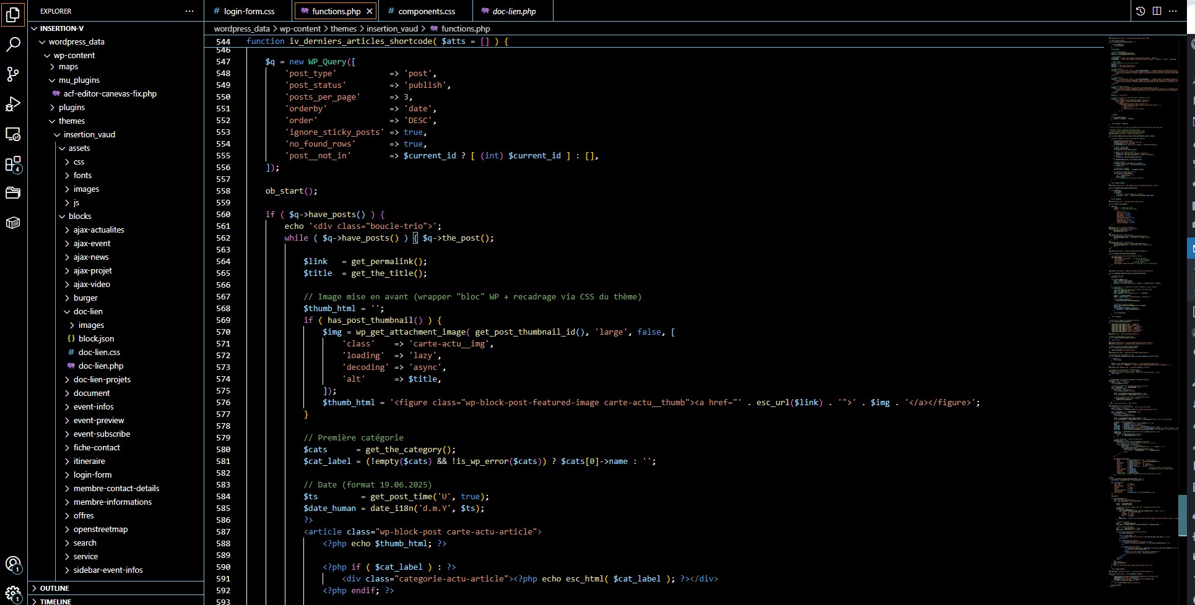Open the Explorer view in activity bar
This screenshot has height=605, width=1195.
tap(13, 14)
